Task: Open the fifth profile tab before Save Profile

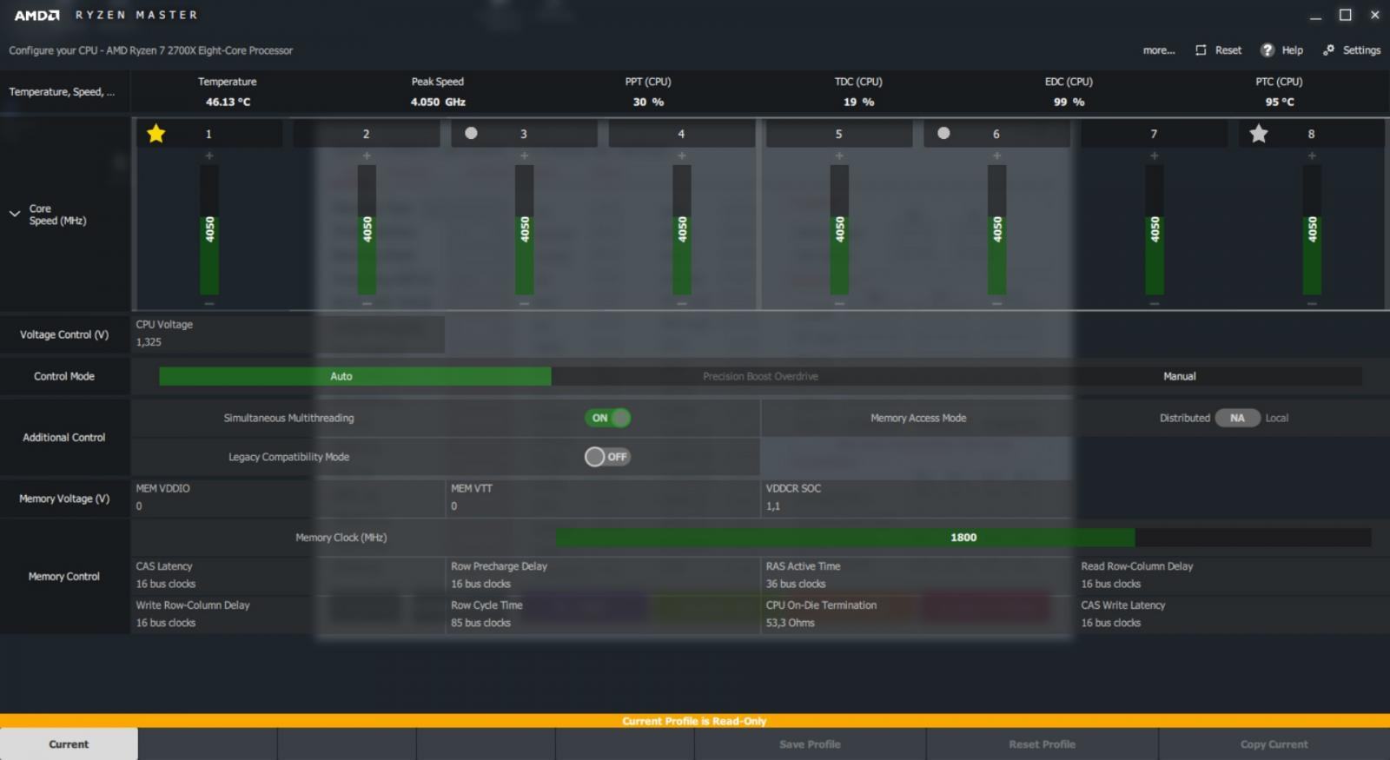Action: tap(625, 744)
